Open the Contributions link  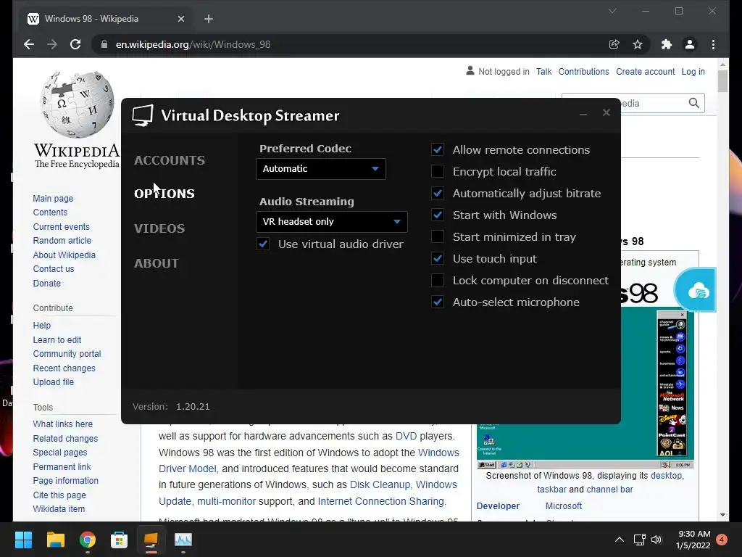[x=583, y=72]
